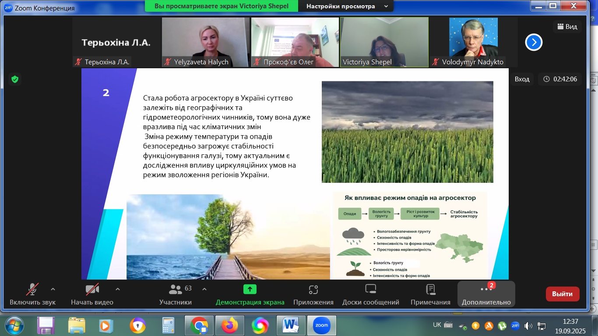598x336 pixels.
Task: Expand audio settings chevron
Action: tap(53, 289)
